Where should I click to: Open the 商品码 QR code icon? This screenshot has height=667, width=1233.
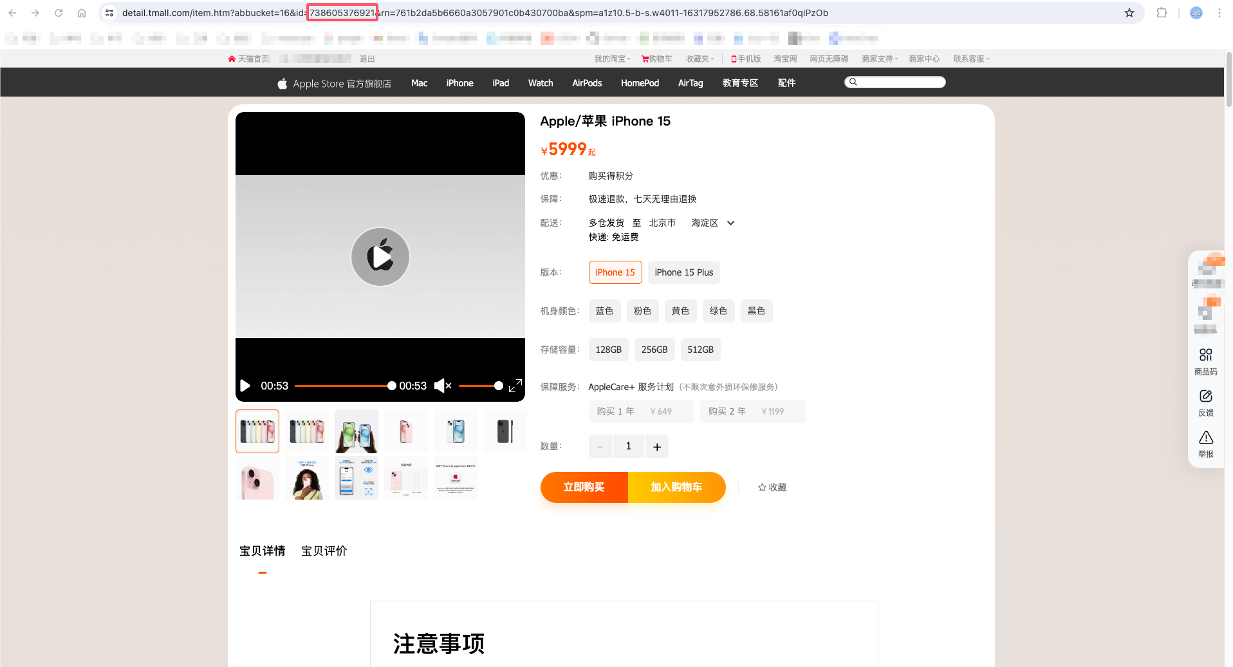(1206, 355)
